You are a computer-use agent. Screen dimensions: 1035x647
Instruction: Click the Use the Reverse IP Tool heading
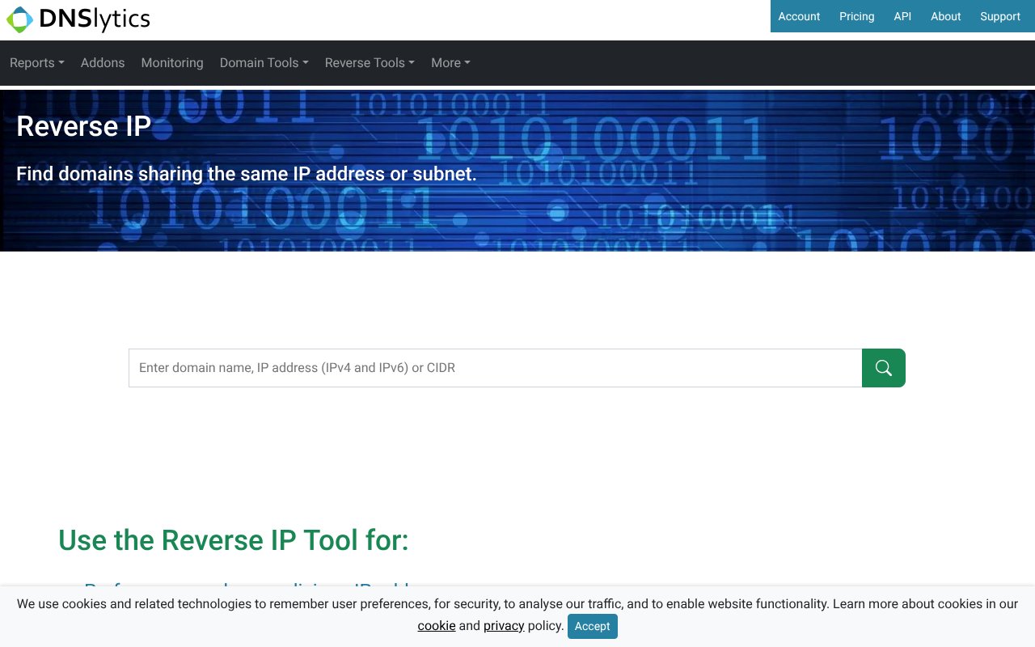233,540
